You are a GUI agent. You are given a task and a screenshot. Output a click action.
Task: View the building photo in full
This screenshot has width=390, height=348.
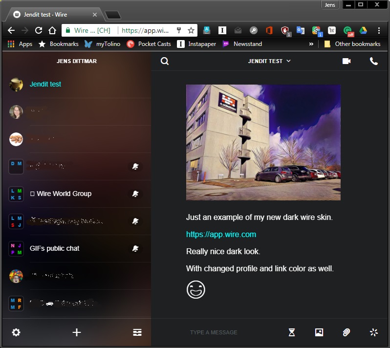click(x=263, y=142)
